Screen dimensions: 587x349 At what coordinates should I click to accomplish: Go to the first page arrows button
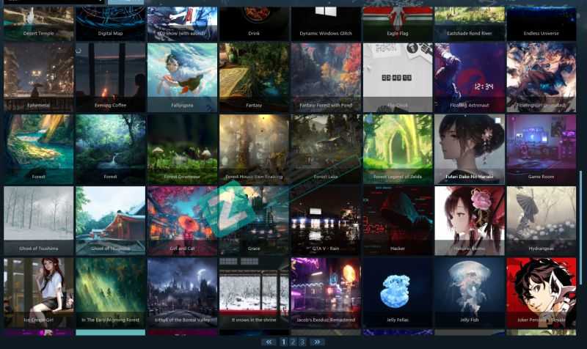[269, 342]
